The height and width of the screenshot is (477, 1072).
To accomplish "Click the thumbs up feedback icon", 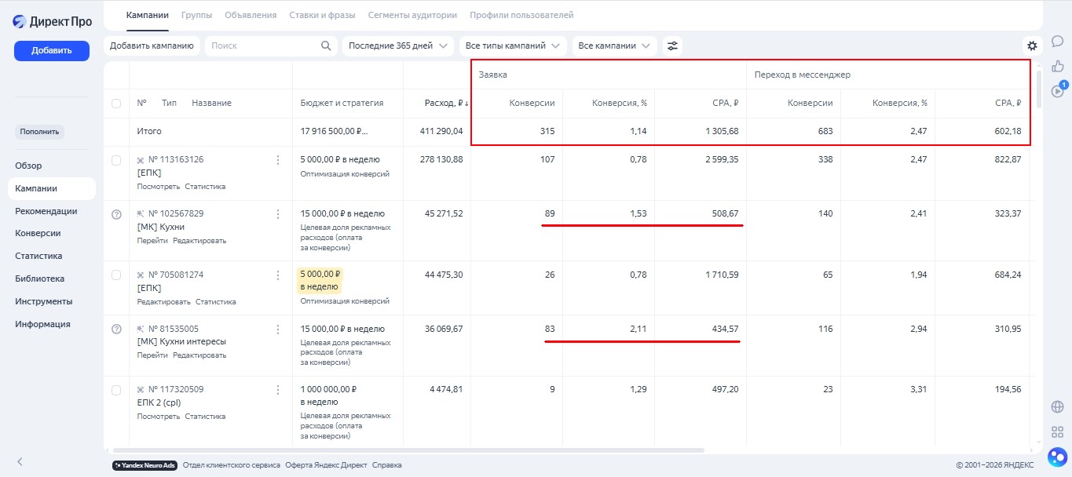I will (1057, 66).
